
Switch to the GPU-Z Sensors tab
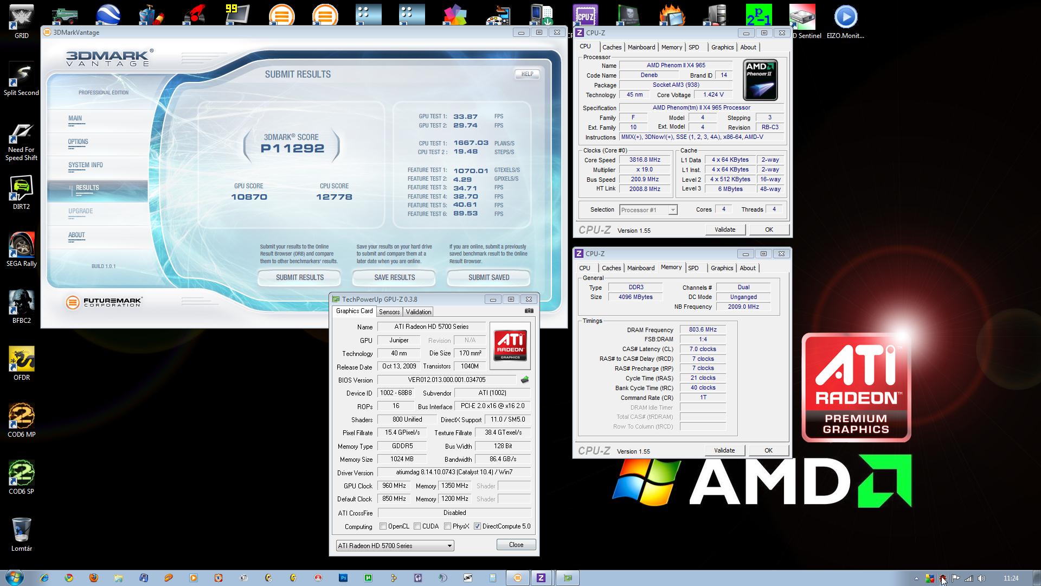(389, 312)
